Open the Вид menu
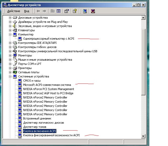This screenshot has width=168, height=146. (x=27, y=11)
